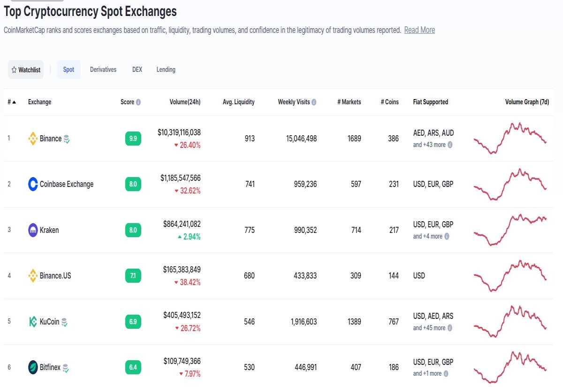Expand KuCoin's 'and +45 more' fiat list

tap(433, 328)
